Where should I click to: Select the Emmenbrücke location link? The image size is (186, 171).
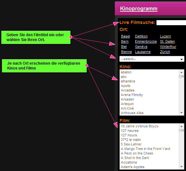coord(146,41)
